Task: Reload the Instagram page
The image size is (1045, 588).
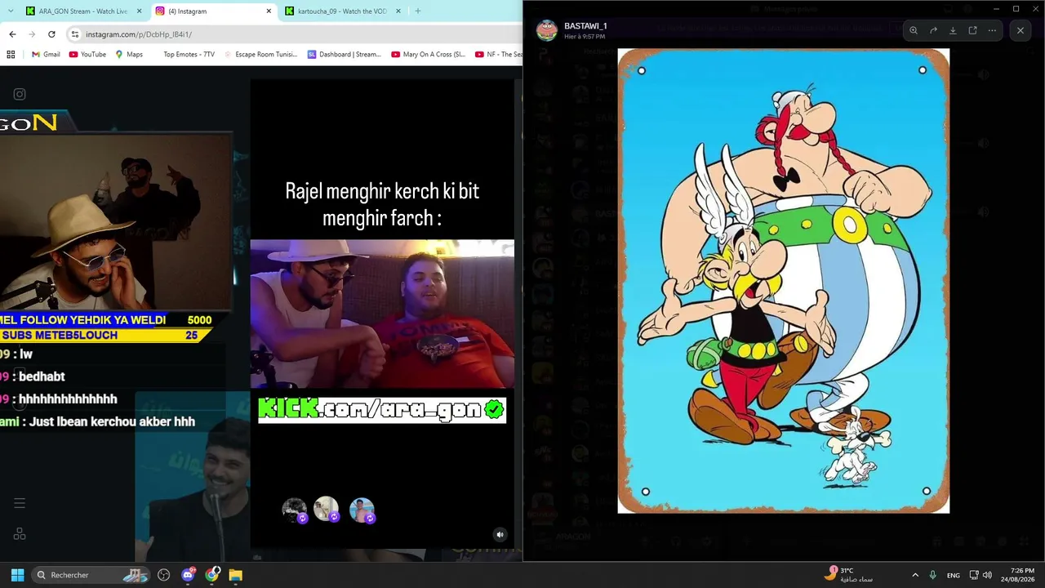Action: [x=51, y=34]
